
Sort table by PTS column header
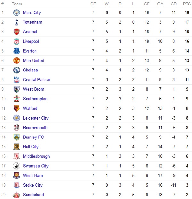[x=187, y=4]
